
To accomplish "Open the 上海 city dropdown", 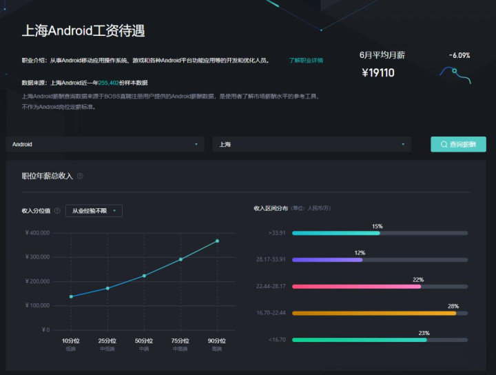I will (312, 144).
